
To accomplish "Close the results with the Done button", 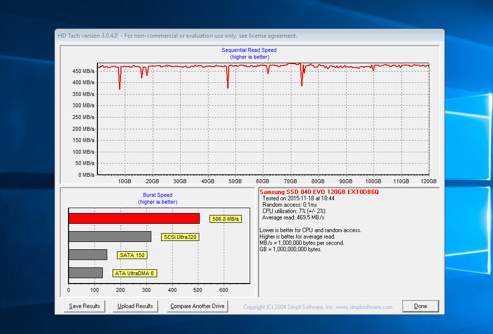I will 421,306.
